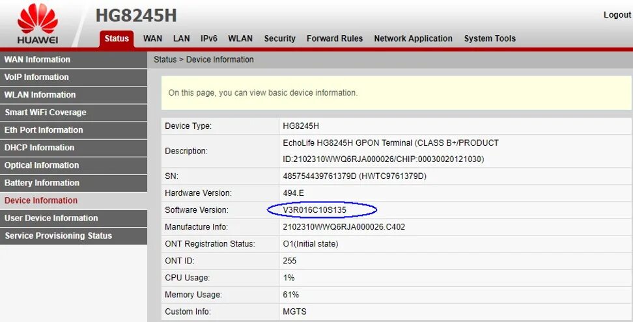The width and height of the screenshot is (633, 322).
Task: Click the Custom Info value MGTS
Action: pos(294,312)
